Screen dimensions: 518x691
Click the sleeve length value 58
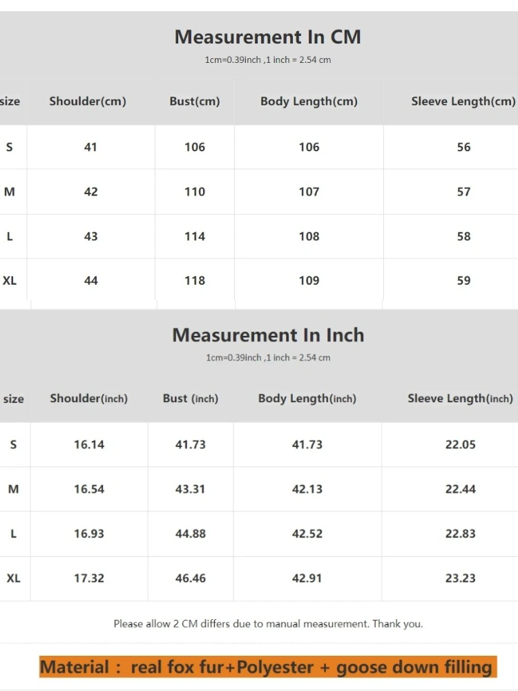(x=463, y=236)
